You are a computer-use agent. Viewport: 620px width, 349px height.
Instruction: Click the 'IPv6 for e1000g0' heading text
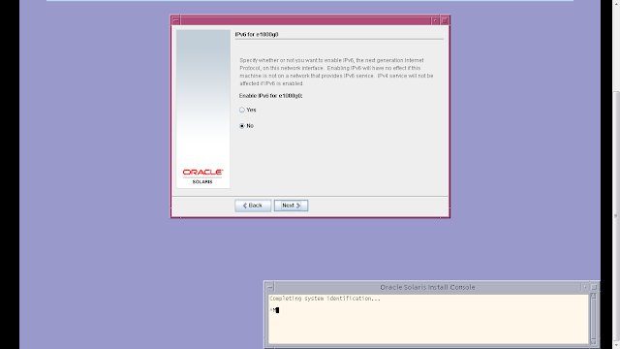tap(257, 35)
